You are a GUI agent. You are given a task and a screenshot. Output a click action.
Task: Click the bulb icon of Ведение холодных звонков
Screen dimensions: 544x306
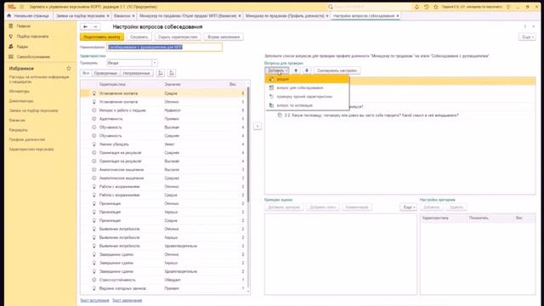tap(94, 288)
